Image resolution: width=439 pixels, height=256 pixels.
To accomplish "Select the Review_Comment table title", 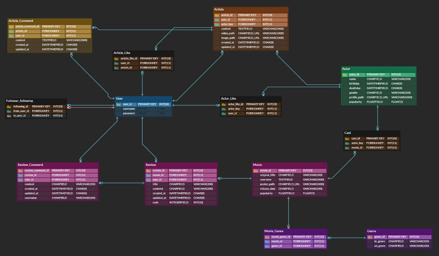I will tap(30, 165).
